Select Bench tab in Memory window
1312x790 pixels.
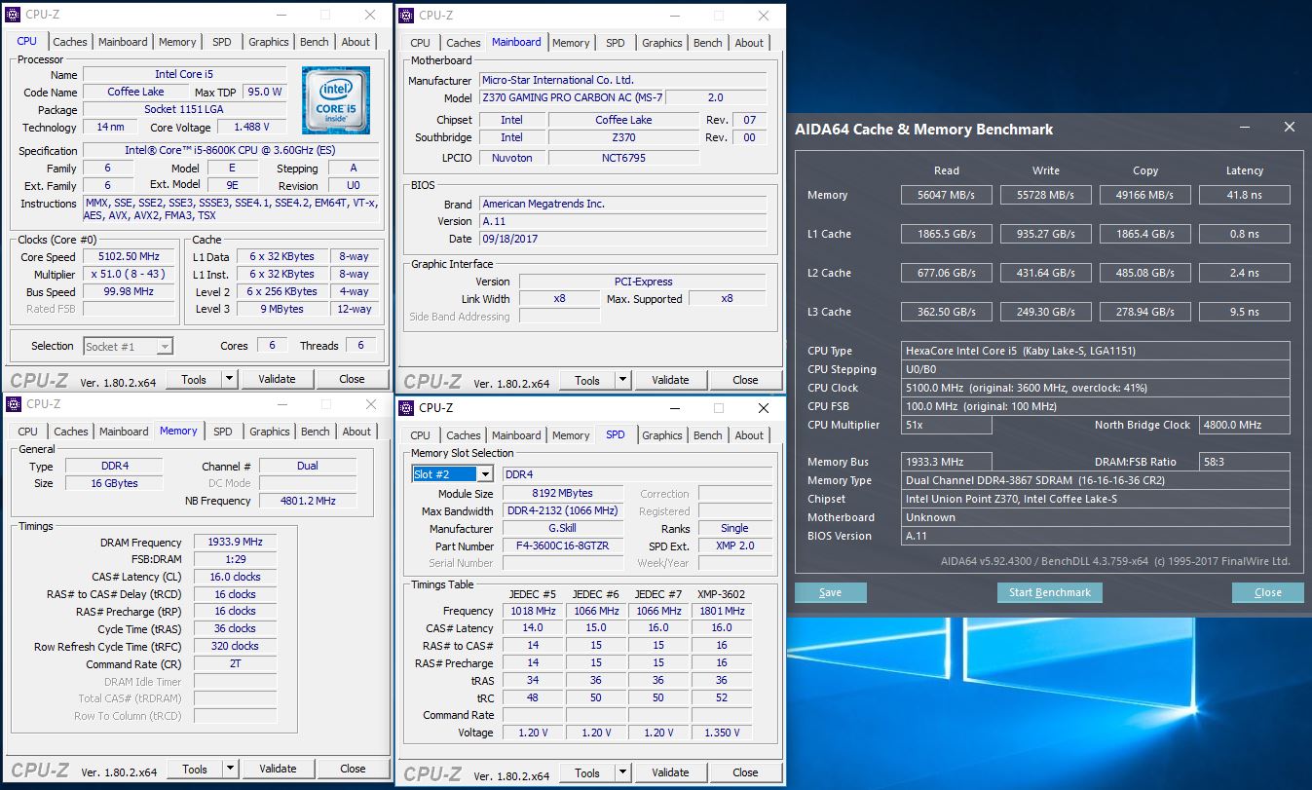point(315,432)
